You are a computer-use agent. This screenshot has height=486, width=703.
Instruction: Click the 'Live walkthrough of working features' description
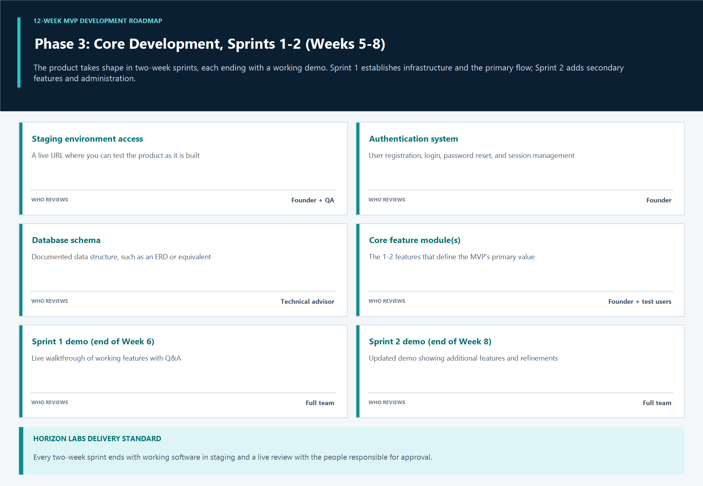(x=106, y=358)
